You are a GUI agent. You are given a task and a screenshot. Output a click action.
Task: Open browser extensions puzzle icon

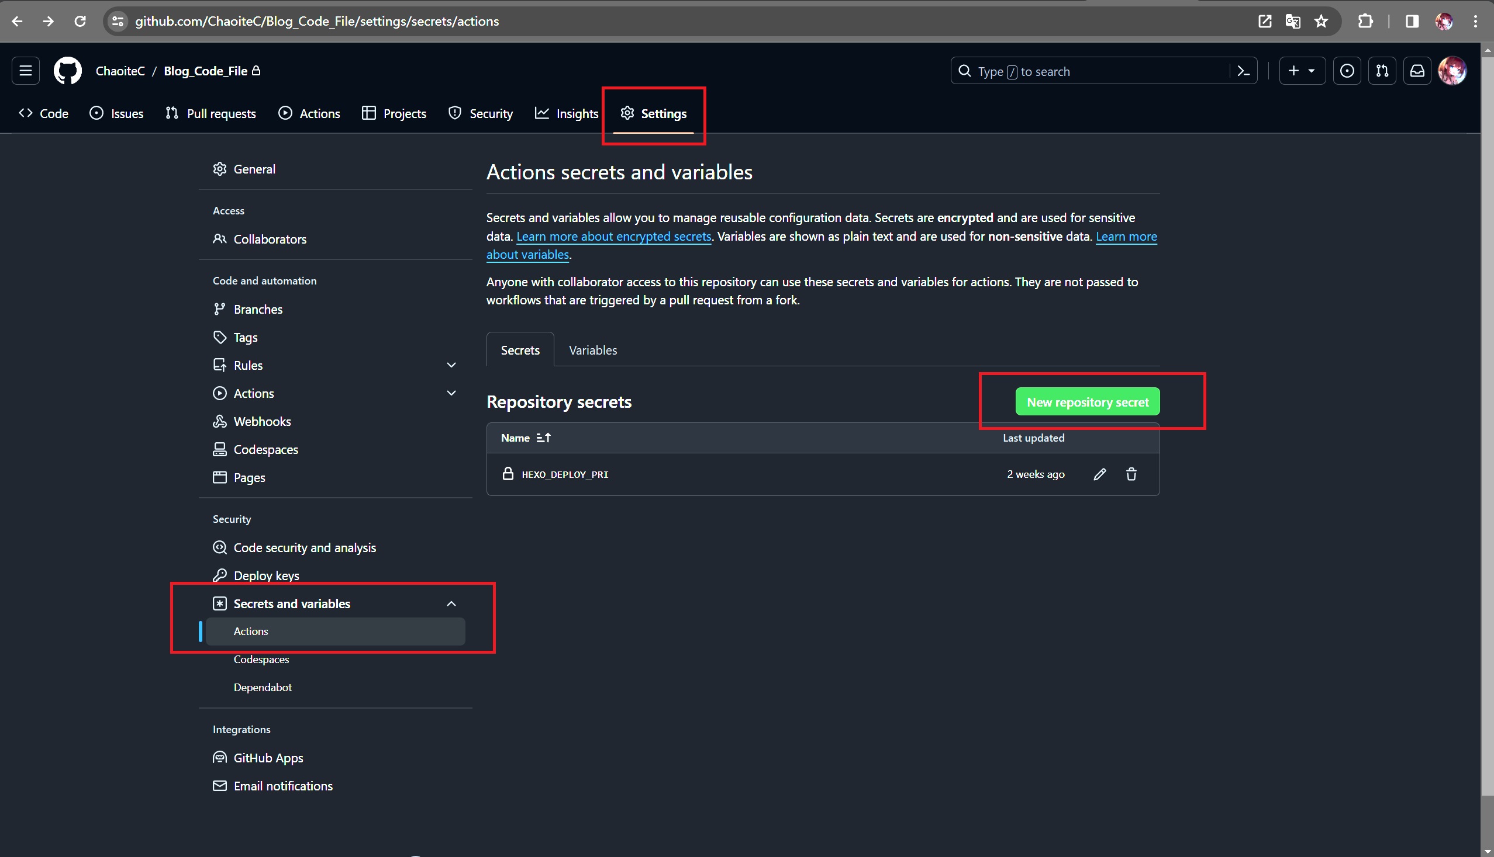click(x=1365, y=21)
